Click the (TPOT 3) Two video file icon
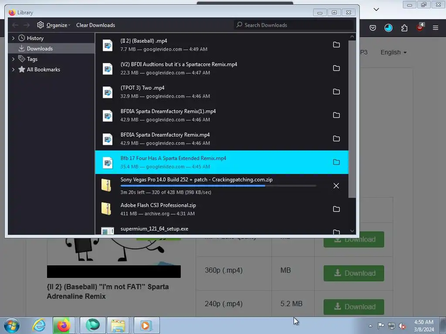This screenshot has height=334, width=446. point(108,92)
